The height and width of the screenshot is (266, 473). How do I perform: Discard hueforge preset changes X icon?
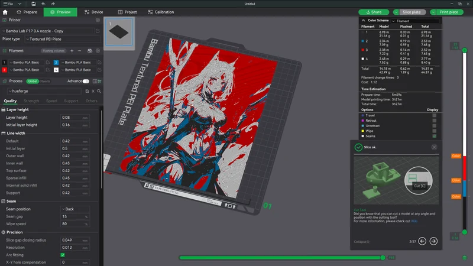coord(93,91)
